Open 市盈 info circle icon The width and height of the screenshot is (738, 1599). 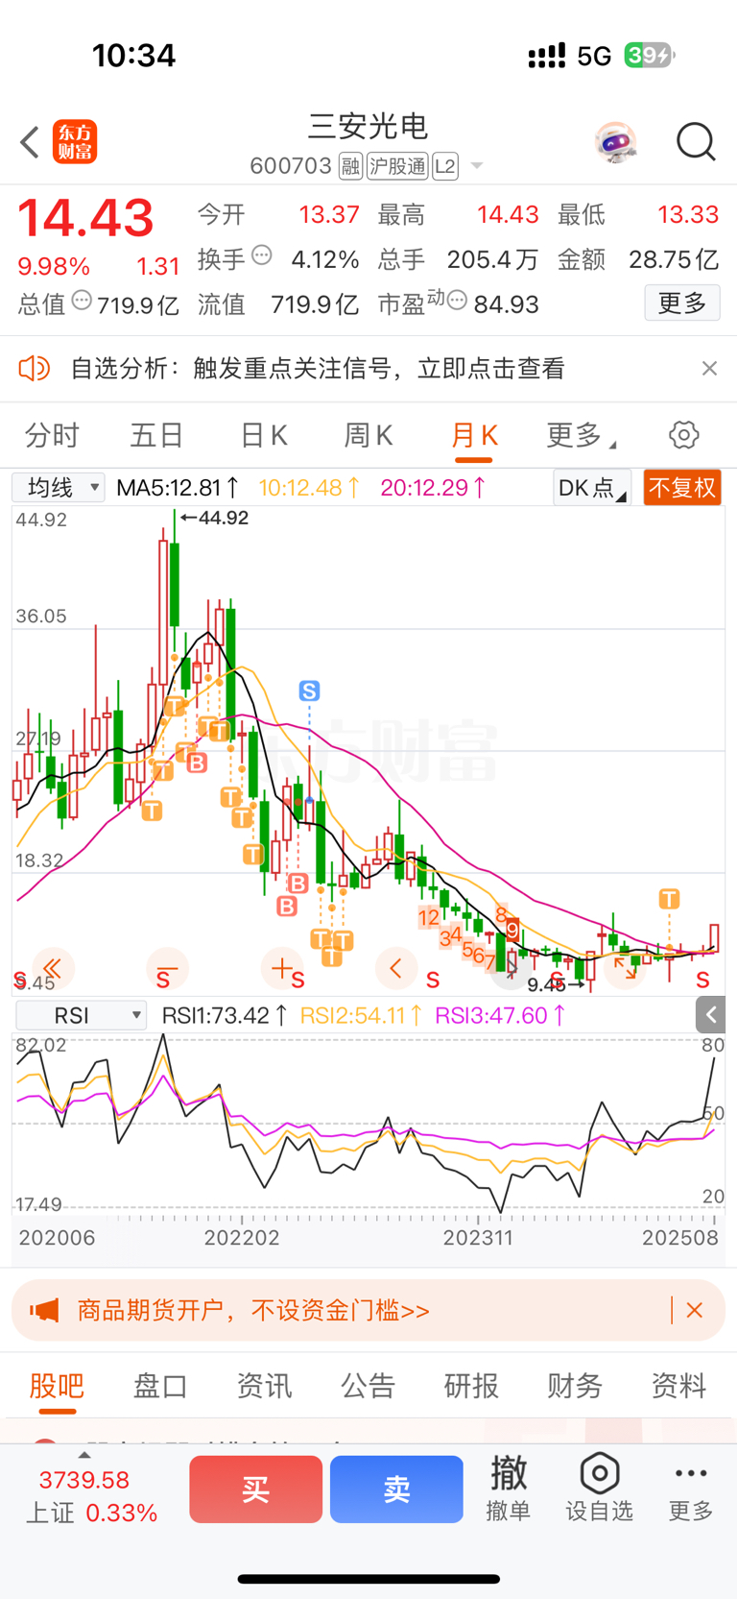(458, 301)
